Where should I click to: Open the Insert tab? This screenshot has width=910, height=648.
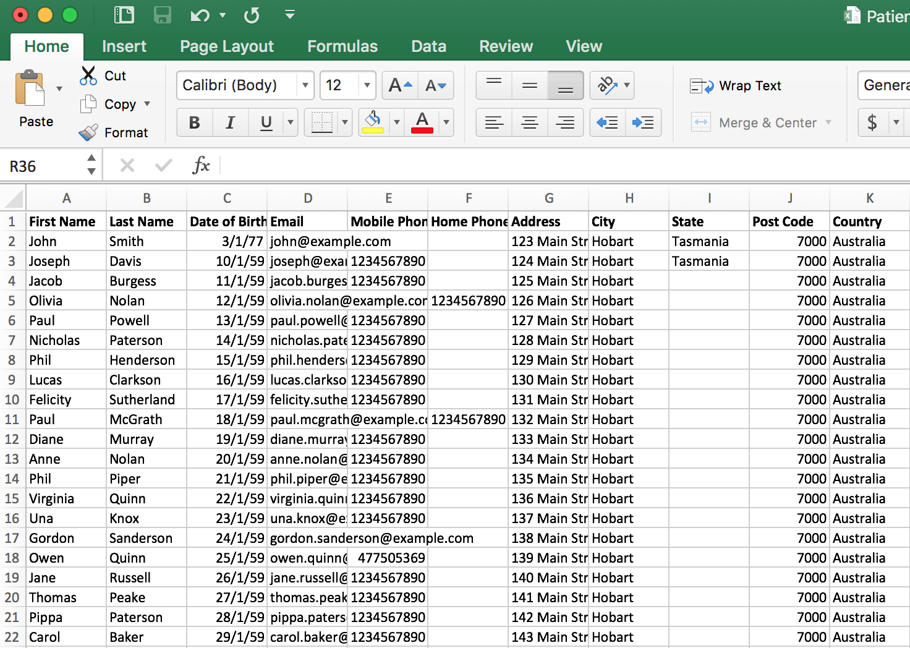click(124, 46)
